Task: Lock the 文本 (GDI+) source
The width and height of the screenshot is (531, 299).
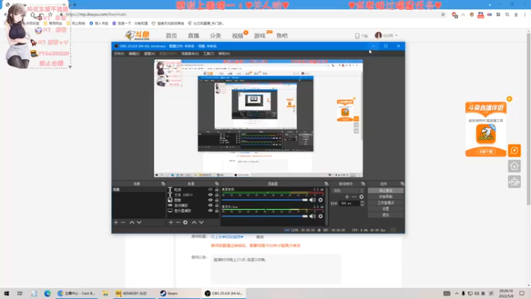Action: (217, 195)
